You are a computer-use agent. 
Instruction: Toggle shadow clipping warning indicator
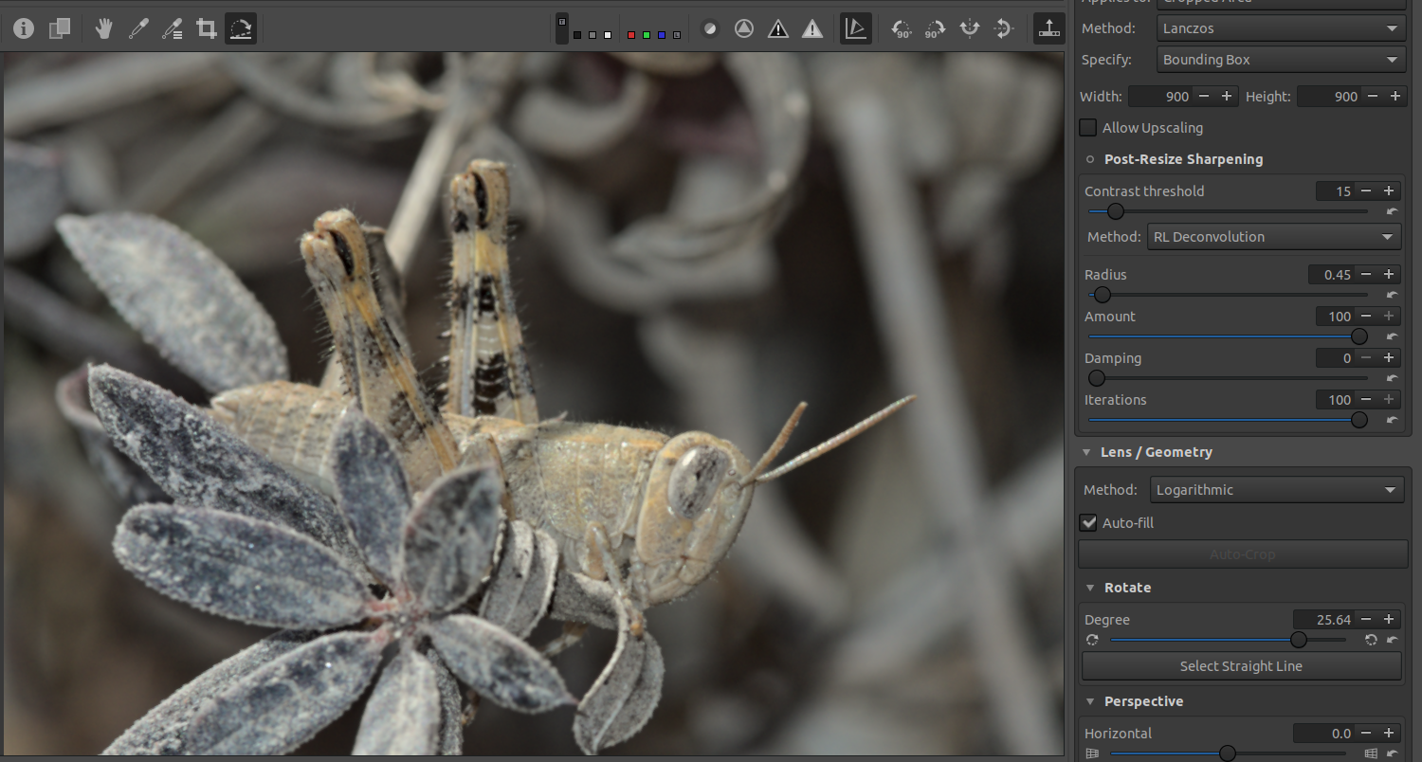778,28
